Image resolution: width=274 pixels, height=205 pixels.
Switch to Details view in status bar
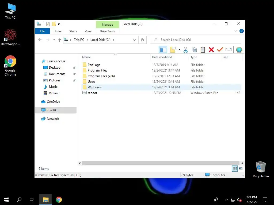click(x=235, y=168)
